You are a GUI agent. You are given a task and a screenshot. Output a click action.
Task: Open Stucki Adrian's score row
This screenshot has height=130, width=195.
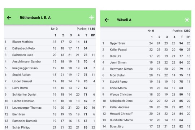(50, 75)
